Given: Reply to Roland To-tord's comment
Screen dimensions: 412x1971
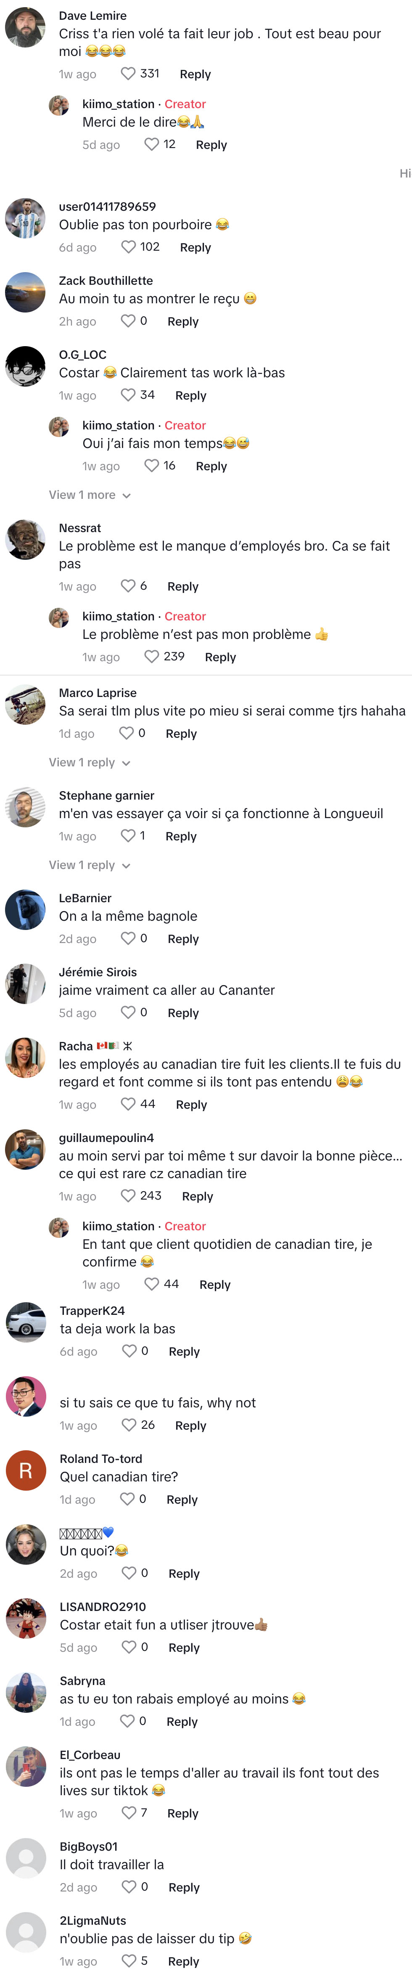Looking at the screenshot, I should [182, 1499].
